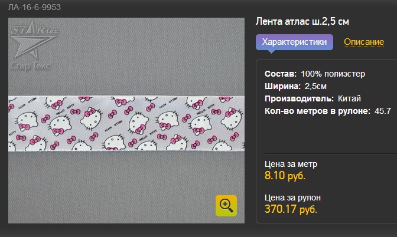397x237 pixels.
Task: Select the Производитель Китай line
Action: (313, 98)
